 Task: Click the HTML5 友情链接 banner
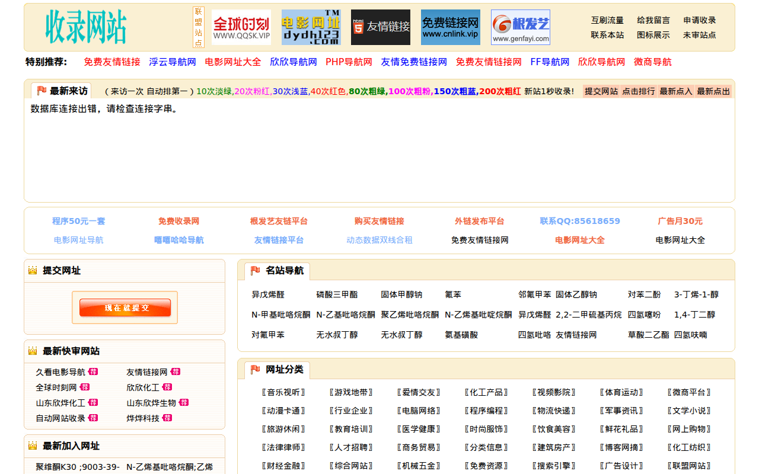coord(380,27)
